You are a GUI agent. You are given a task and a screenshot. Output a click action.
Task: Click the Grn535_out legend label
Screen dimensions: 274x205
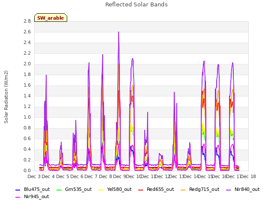(78, 189)
